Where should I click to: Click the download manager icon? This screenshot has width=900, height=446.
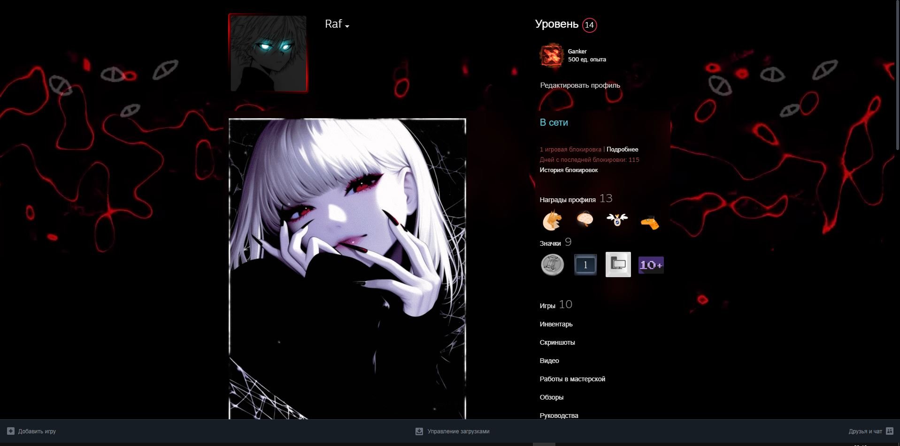click(x=419, y=431)
